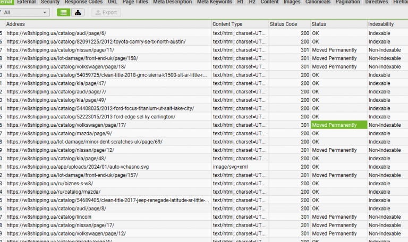Image resolution: width=408 pixels, height=242 pixels.
Task: Select the catalog/volkswagen/page/12/ URL
Action: (66, 234)
